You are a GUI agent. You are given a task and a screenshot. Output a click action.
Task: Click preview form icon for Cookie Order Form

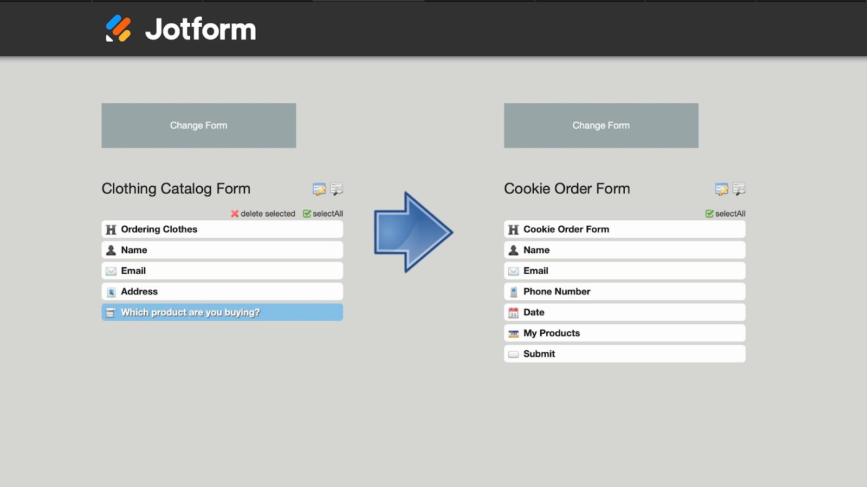point(739,189)
